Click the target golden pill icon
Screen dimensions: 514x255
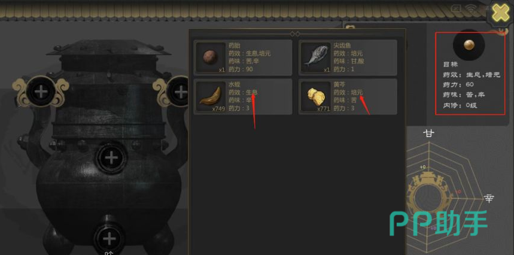pyautogui.click(x=469, y=45)
